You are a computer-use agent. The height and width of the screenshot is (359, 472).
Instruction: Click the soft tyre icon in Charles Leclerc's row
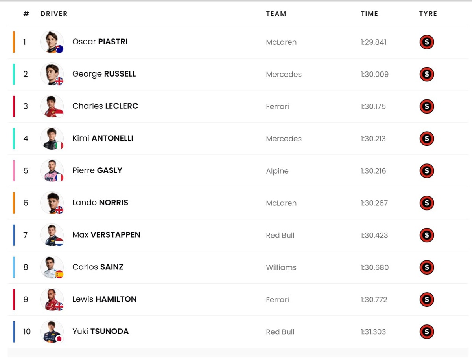[427, 106]
